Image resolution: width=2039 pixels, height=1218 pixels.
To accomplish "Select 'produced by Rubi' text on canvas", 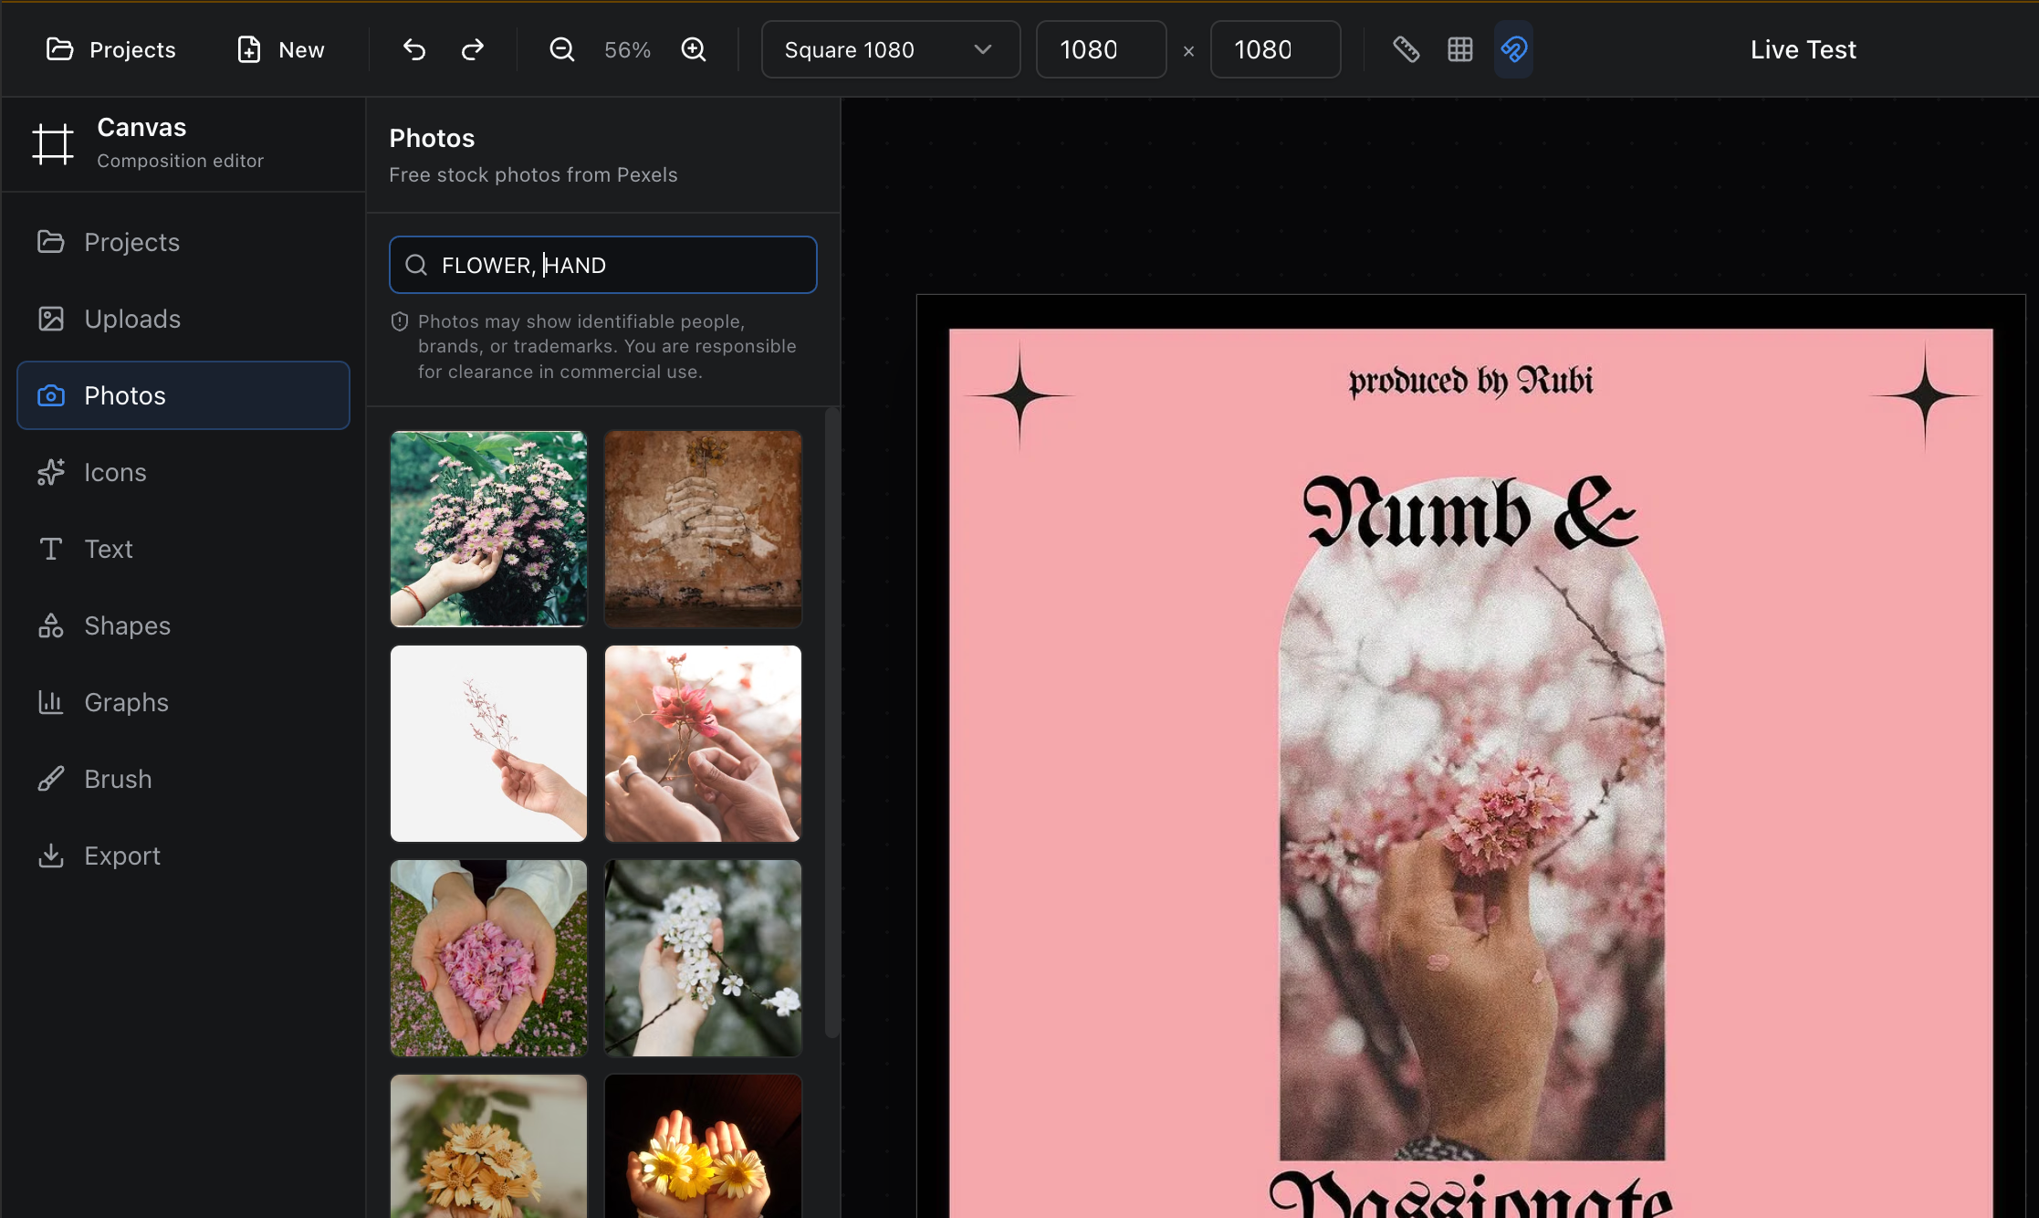I will (1470, 382).
